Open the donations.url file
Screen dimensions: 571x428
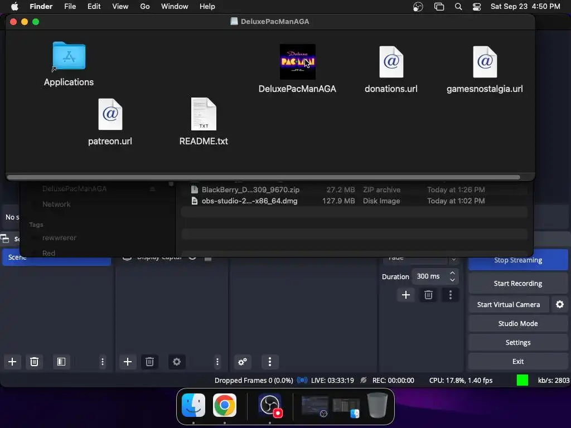click(x=391, y=62)
